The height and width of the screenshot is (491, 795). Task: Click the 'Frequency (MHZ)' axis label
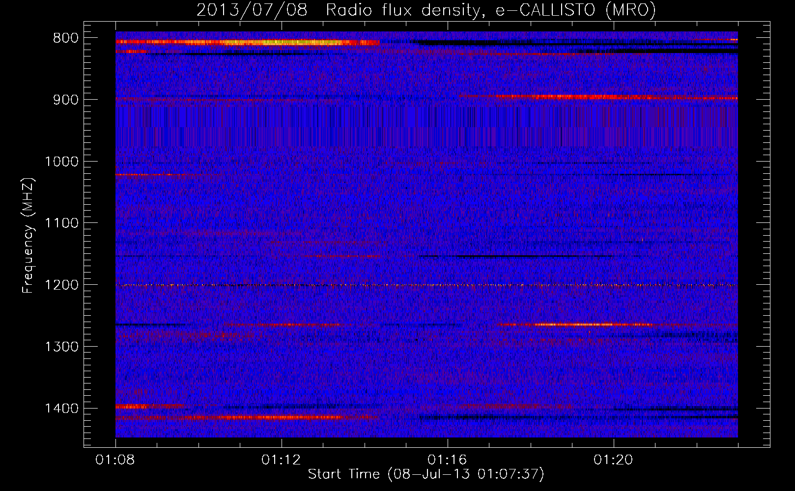tap(28, 236)
